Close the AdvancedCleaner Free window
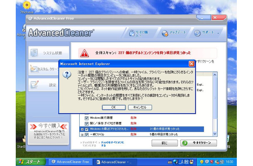This screenshot has width=253, height=166. click(218, 17)
